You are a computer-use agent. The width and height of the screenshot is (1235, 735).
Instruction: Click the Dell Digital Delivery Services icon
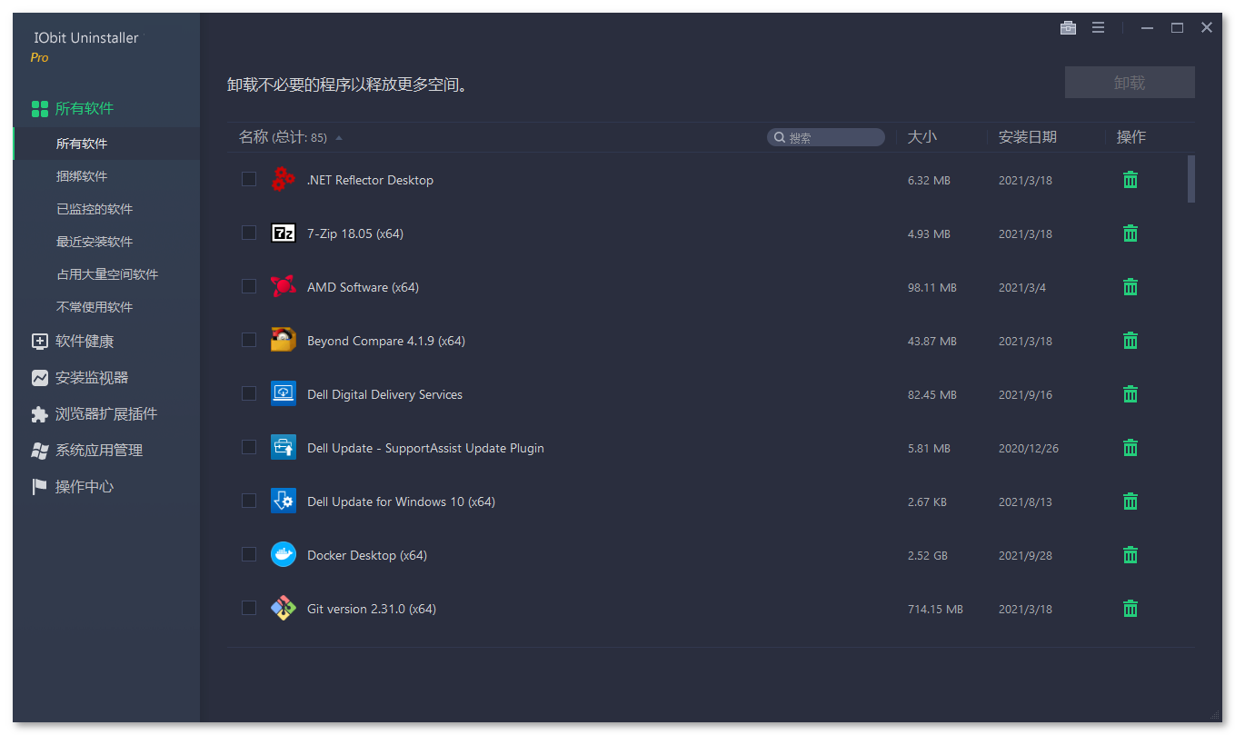[284, 393]
